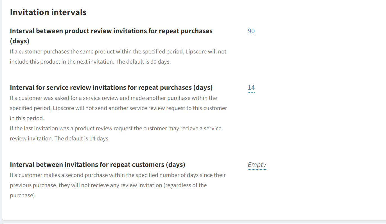Click the Invitation intervals heading
Screen dimensions: 386x224
48,12
